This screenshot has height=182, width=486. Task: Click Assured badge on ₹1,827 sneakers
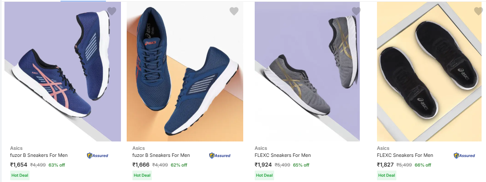[x=464, y=156]
